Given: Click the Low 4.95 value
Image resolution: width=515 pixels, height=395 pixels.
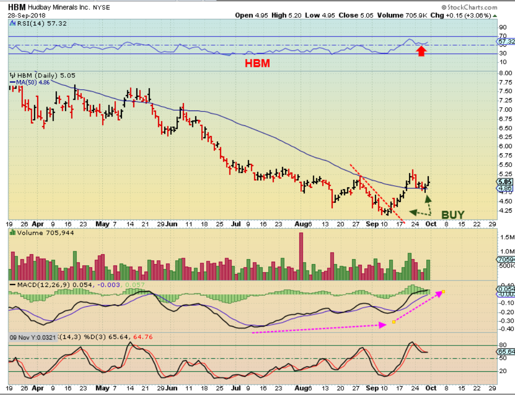Looking at the screenshot, I should [x=320, y=15].
